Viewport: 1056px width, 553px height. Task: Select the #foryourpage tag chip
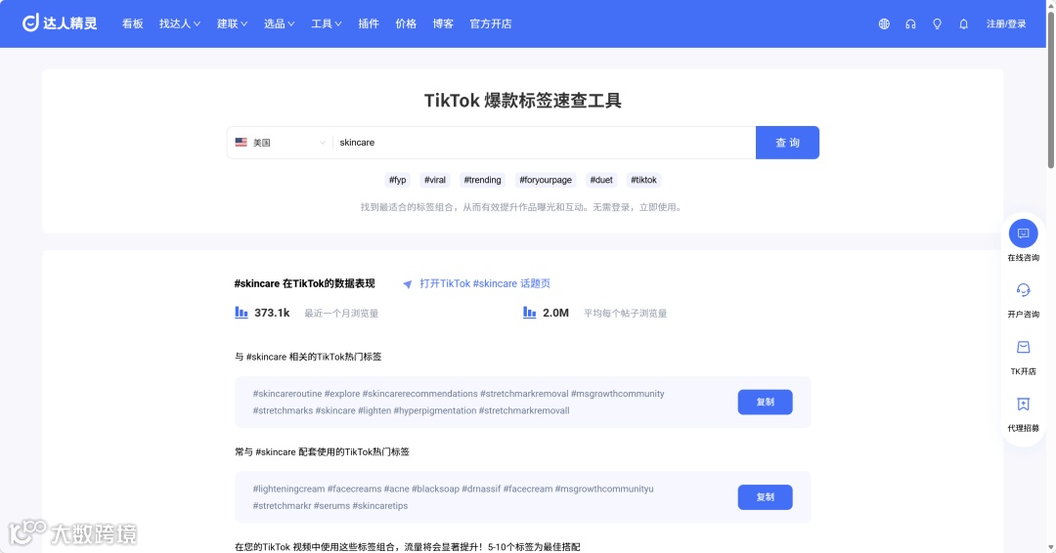pos(546,180)
